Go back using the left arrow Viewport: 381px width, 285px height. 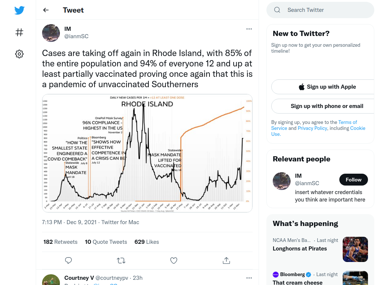point(46,10)
